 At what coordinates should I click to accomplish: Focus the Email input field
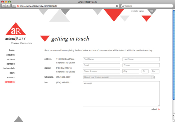point(101,65)
